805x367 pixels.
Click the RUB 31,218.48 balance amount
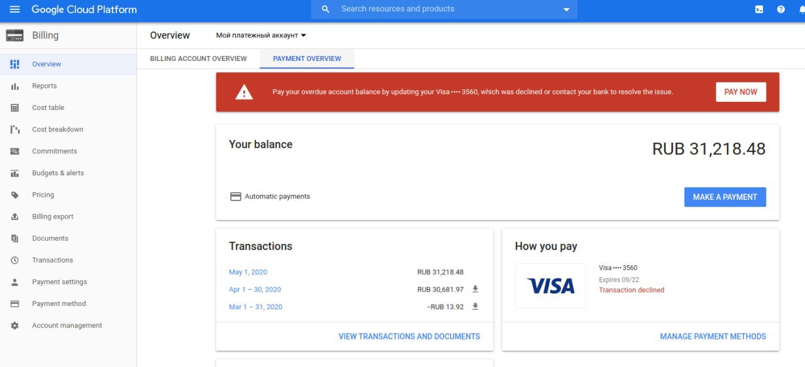coord(709,149)
